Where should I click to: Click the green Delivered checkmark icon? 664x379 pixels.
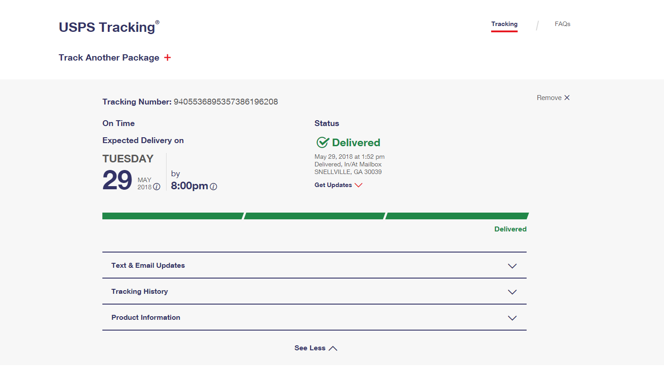pos(323,143)
